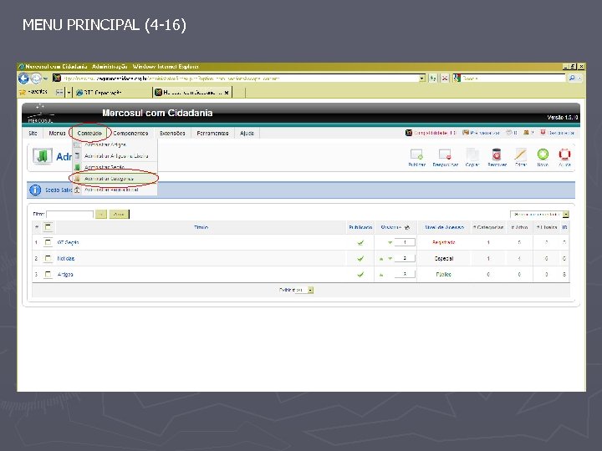The width and height of the screenshot is (602, 451).
Task: Open the address bar history dropdown arrow
Action: tap(422, 79)
